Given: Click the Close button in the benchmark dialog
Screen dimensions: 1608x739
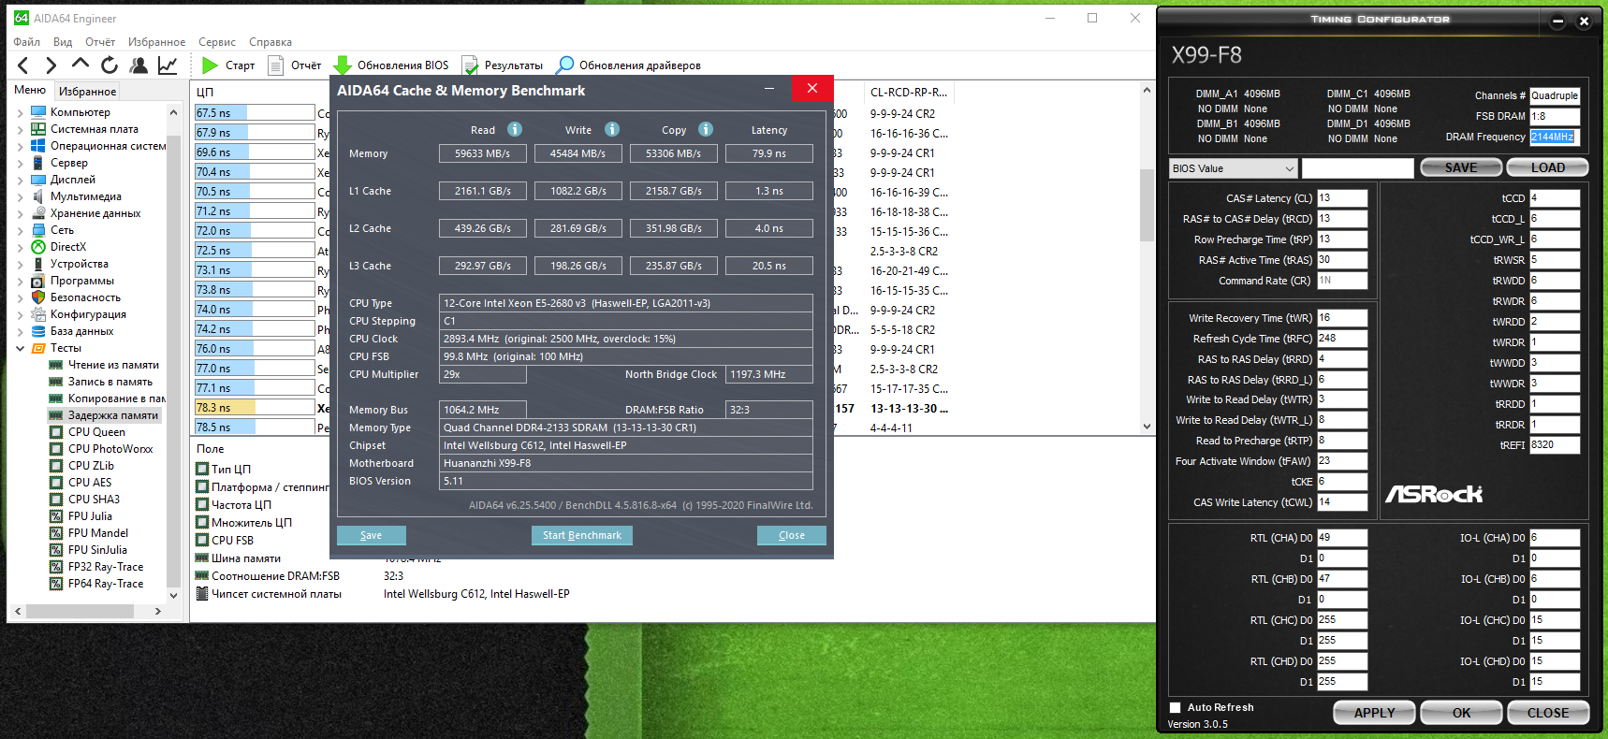Looking at the screenshot, I should (792, 535).
